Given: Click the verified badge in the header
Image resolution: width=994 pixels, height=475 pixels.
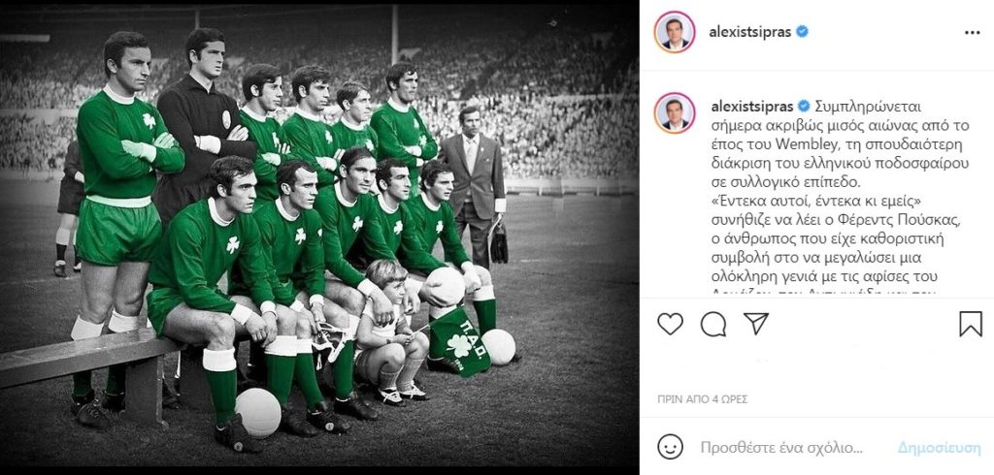Looking at the screenshot, I should point(802,32).
